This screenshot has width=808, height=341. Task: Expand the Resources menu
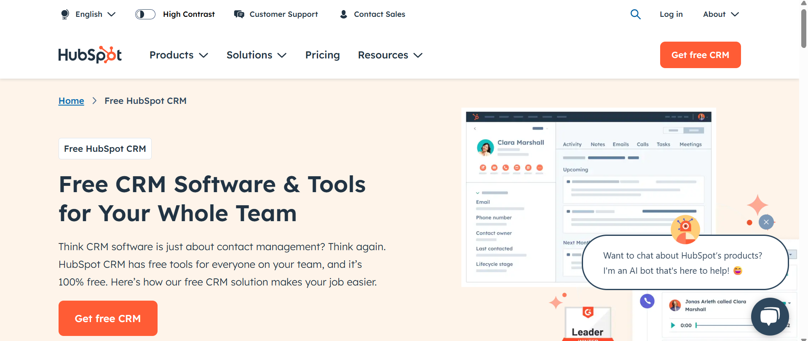(390, 55)
